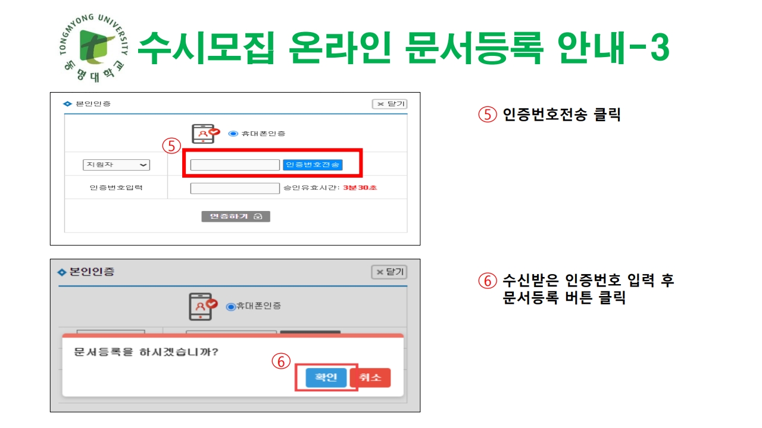Click the phone verification icon in the lower panel
The image size is (762, 428).
204,306
